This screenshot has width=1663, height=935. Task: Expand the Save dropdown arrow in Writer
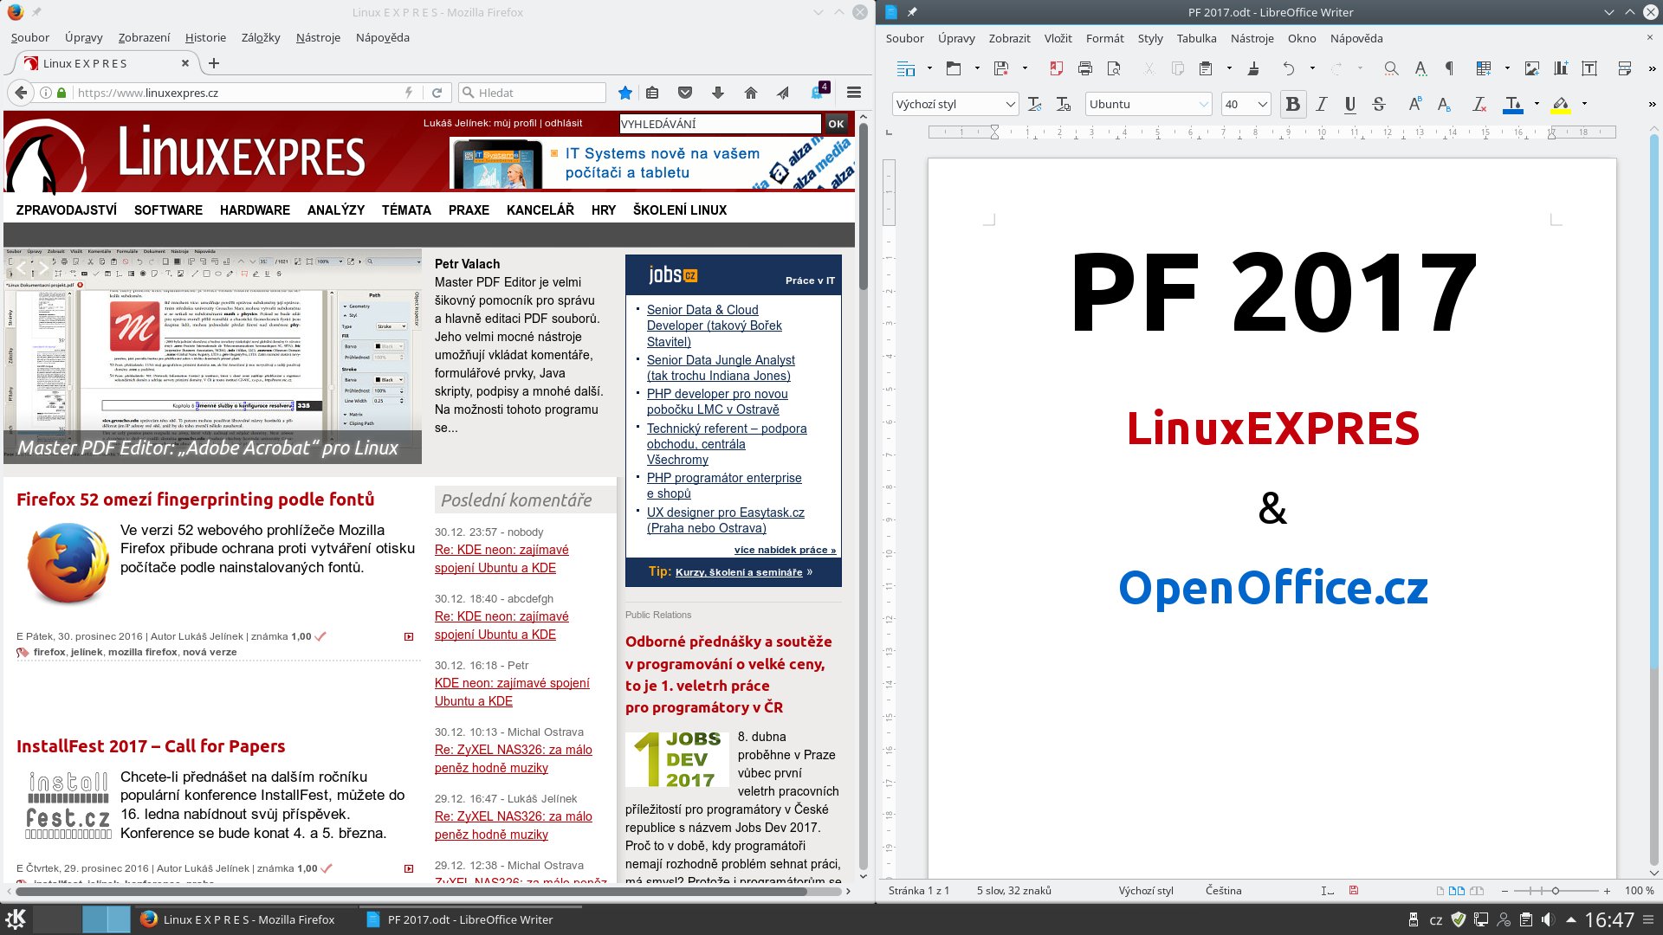point(1025,68)
